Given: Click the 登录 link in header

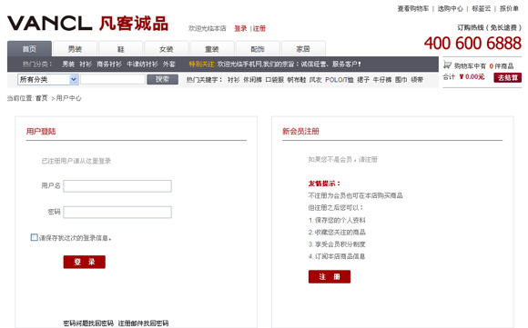Looking at the screenshot, I should tap(240, 28).
